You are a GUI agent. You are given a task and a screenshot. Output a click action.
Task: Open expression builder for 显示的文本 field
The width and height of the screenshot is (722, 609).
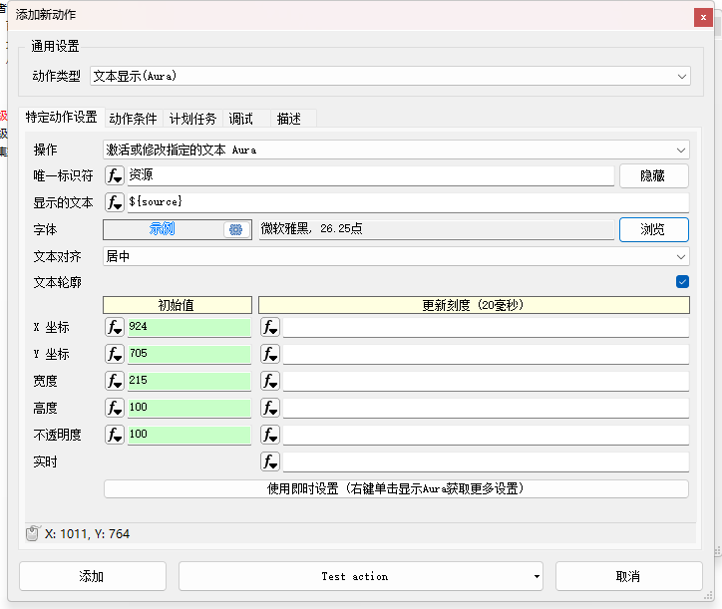pos(115,203)
